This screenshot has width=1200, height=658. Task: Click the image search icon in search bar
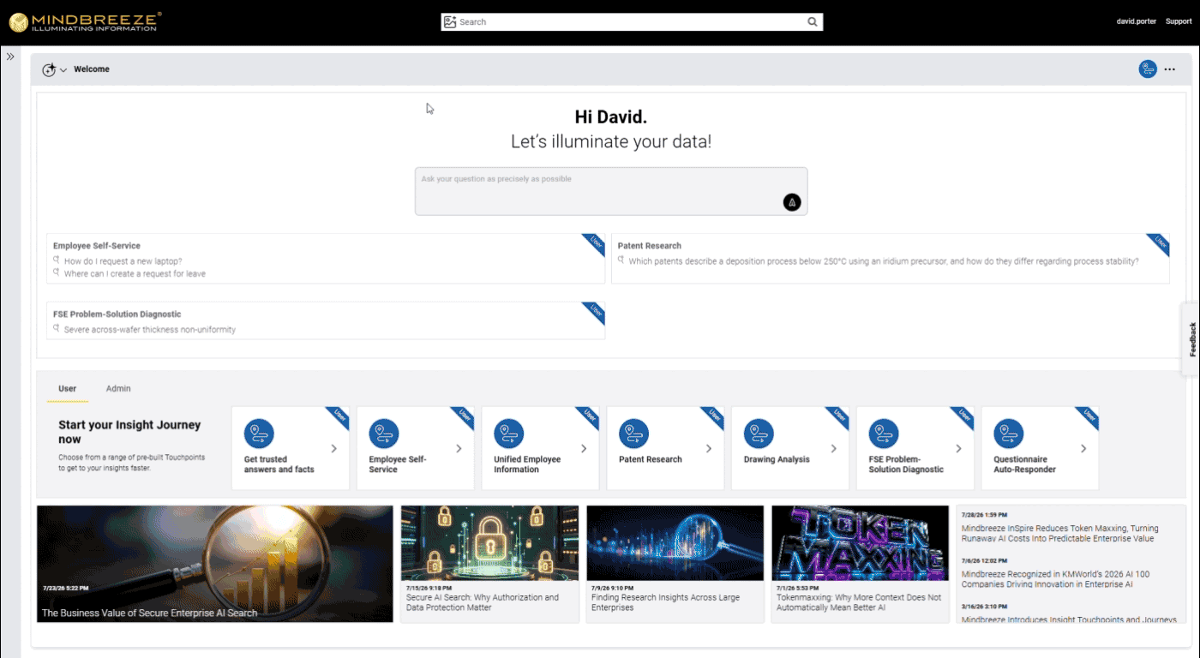click(x=450, y=22)
